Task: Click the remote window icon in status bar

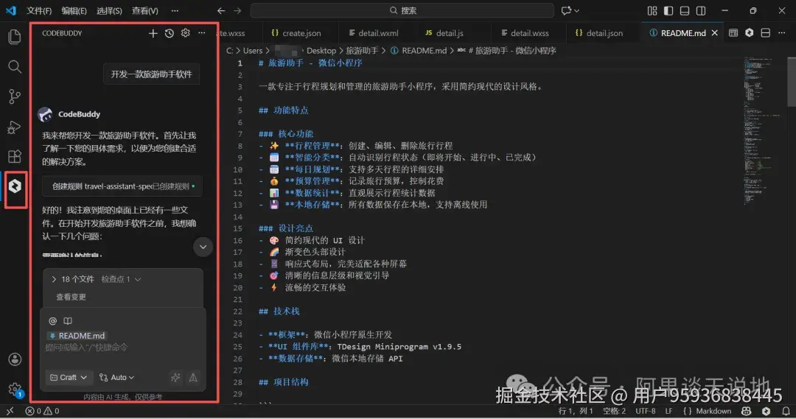Action: pos(10,412)
